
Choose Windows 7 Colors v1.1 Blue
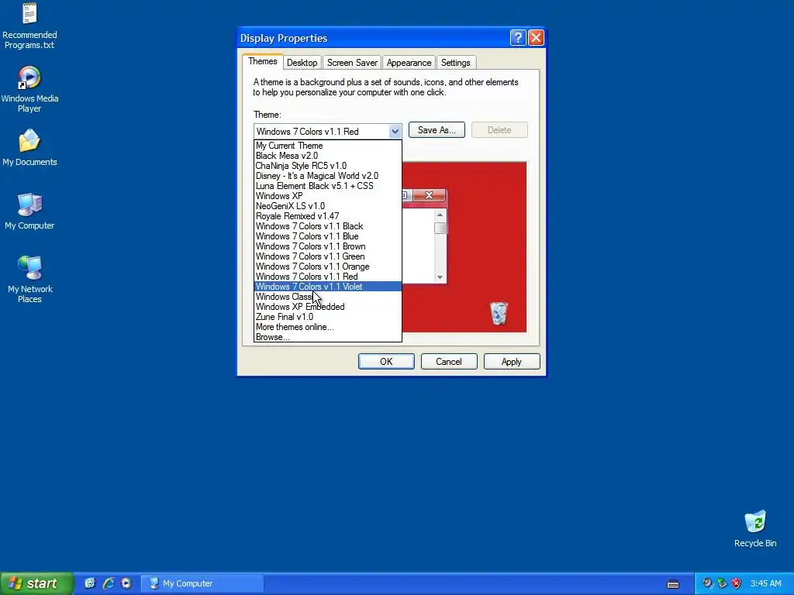328,236
